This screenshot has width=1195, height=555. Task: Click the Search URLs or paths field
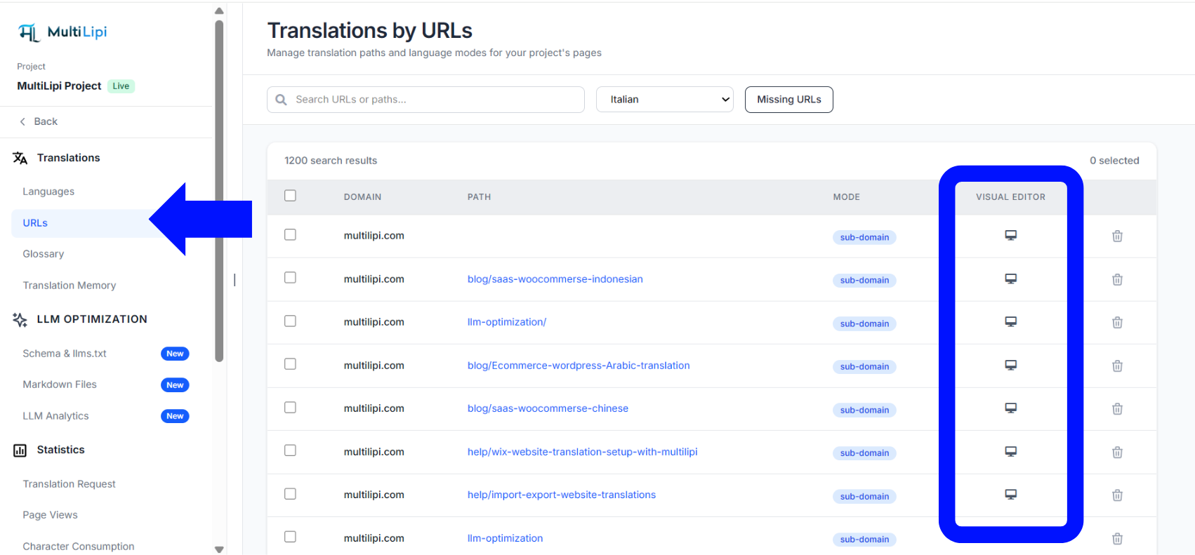tap(425, 100)
